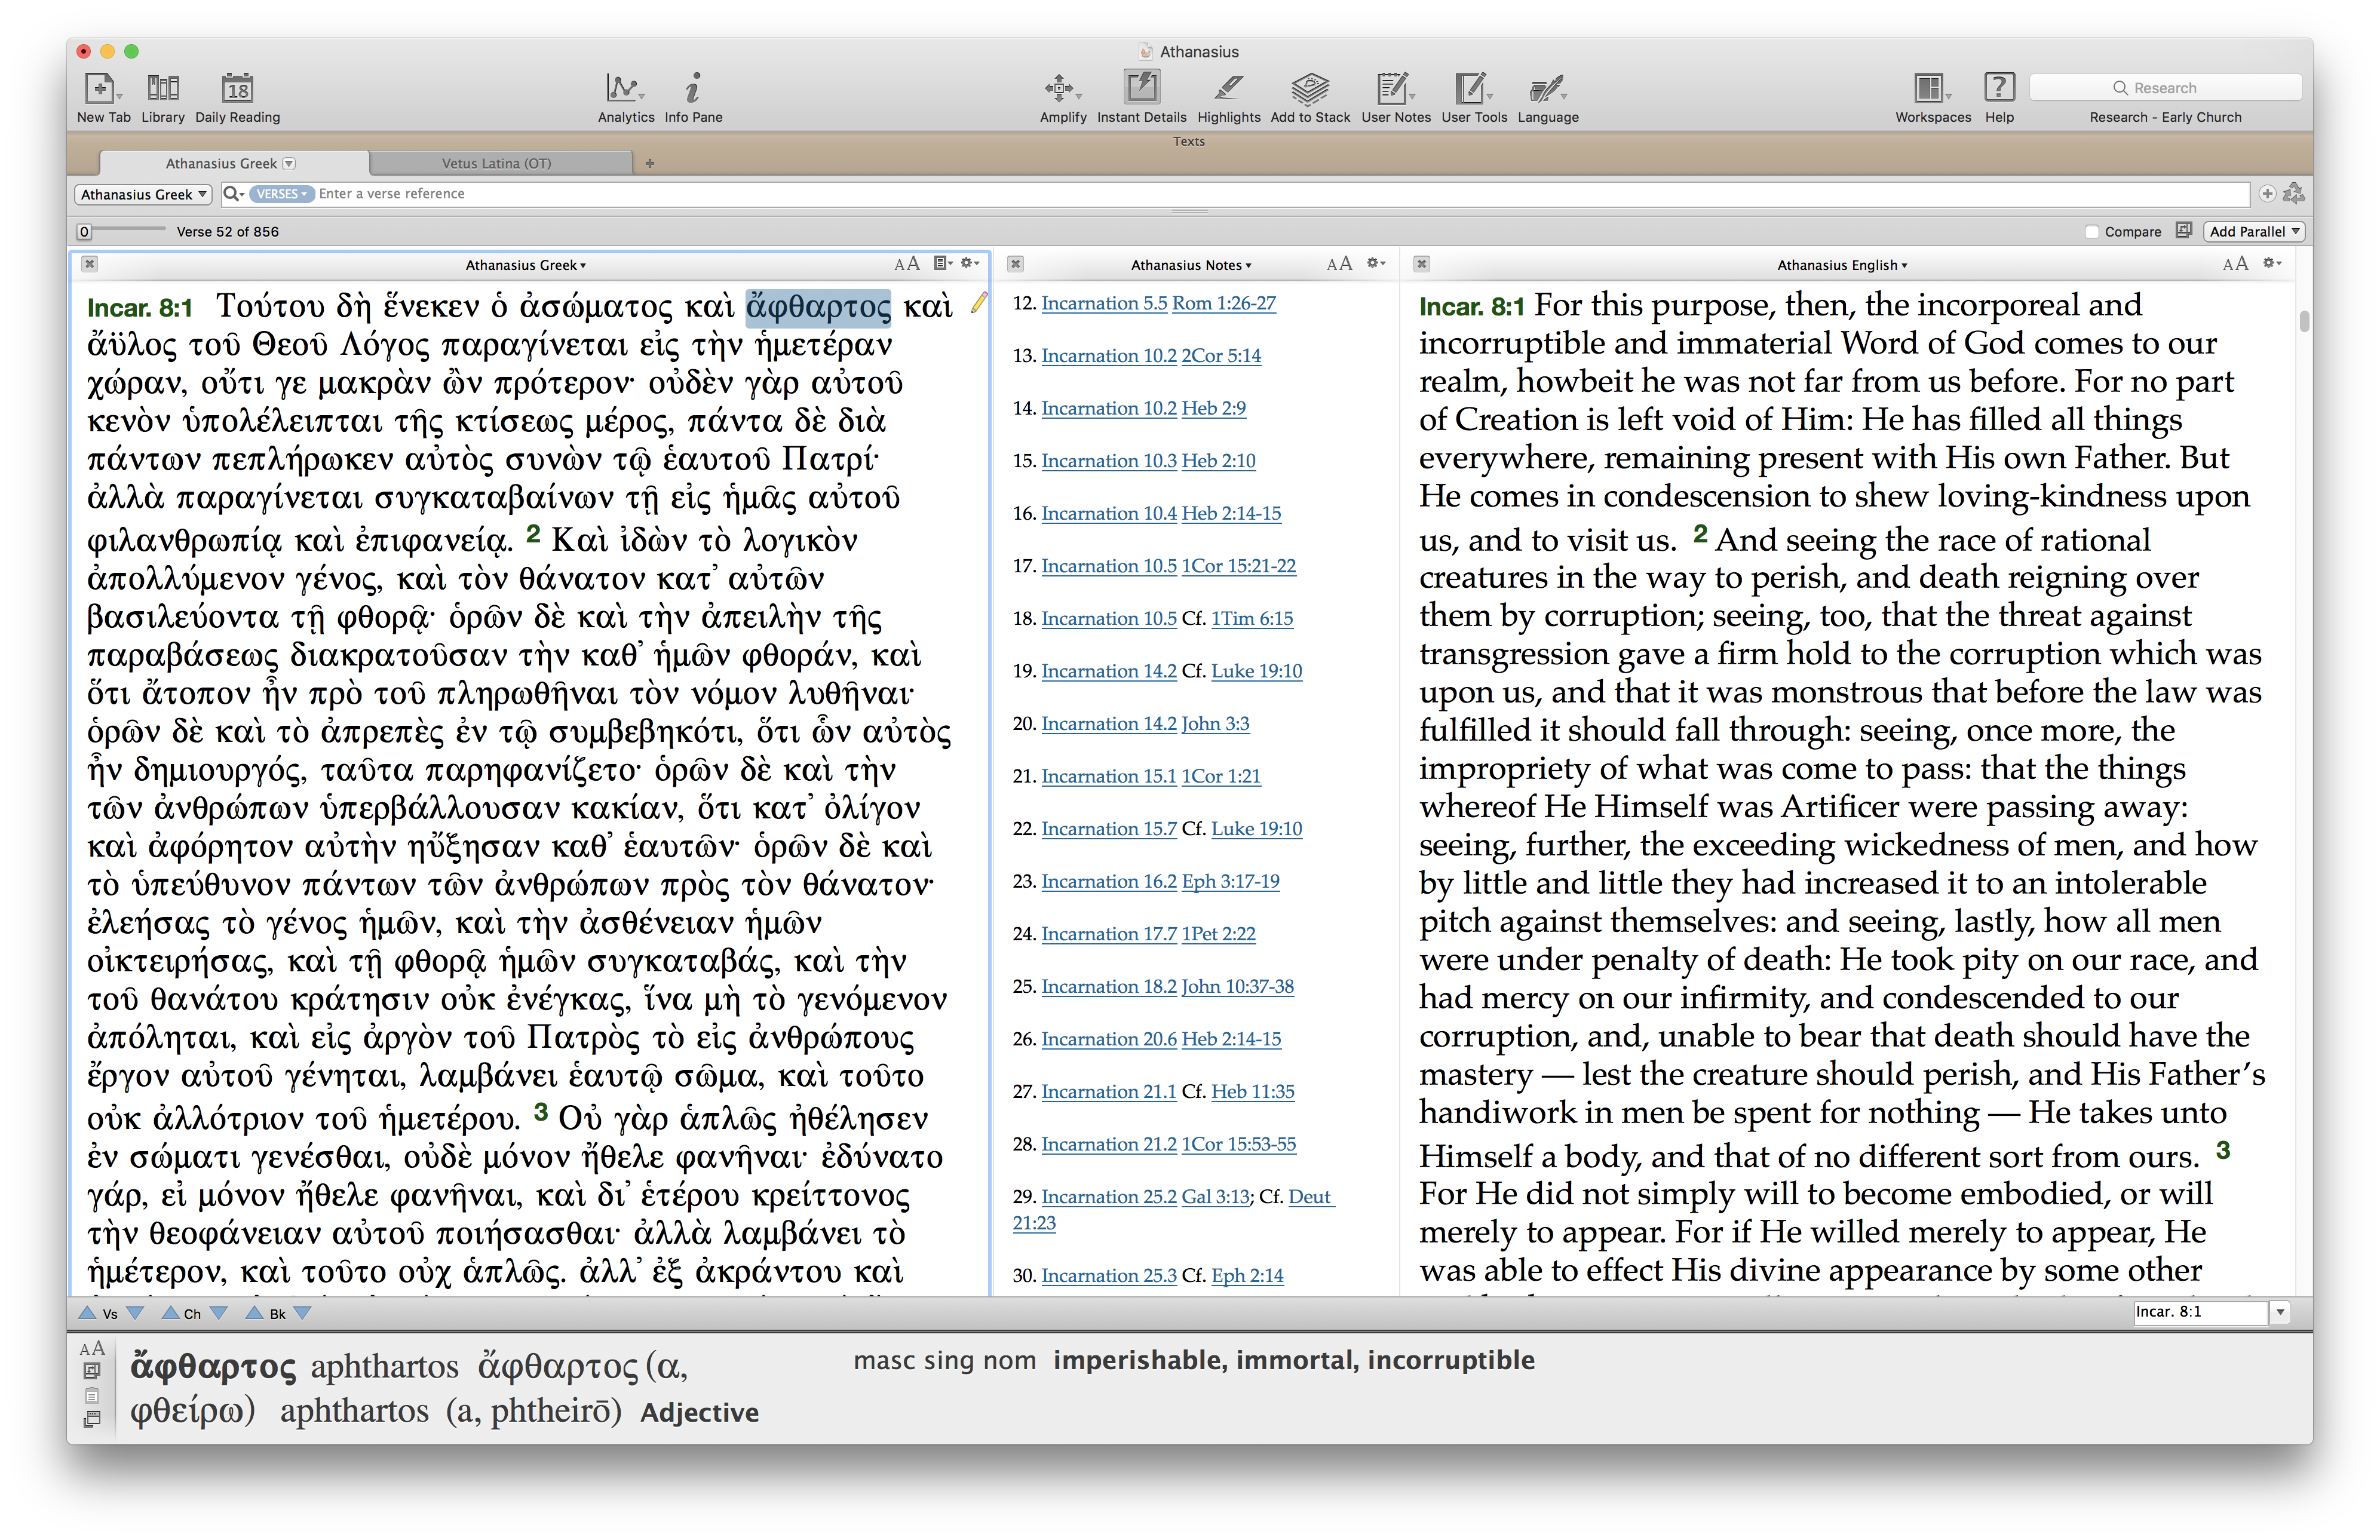Open User Tools
Viewport: 2380px width, 1540px height.
[x=1473, y=97]
